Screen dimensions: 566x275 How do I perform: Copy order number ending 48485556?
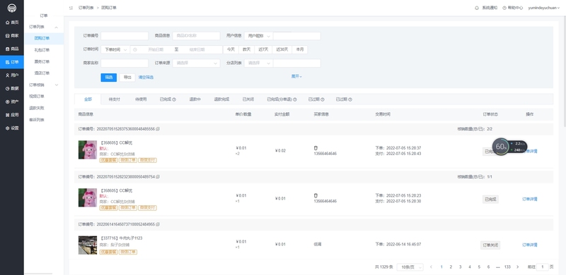click(158, 129)
